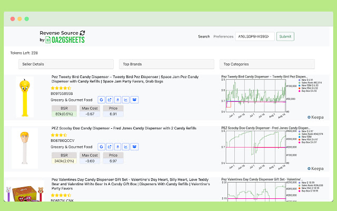Click box icon in Fred Jones row
The height and width of the screenshot is (211, 337).
coord(135,147)
